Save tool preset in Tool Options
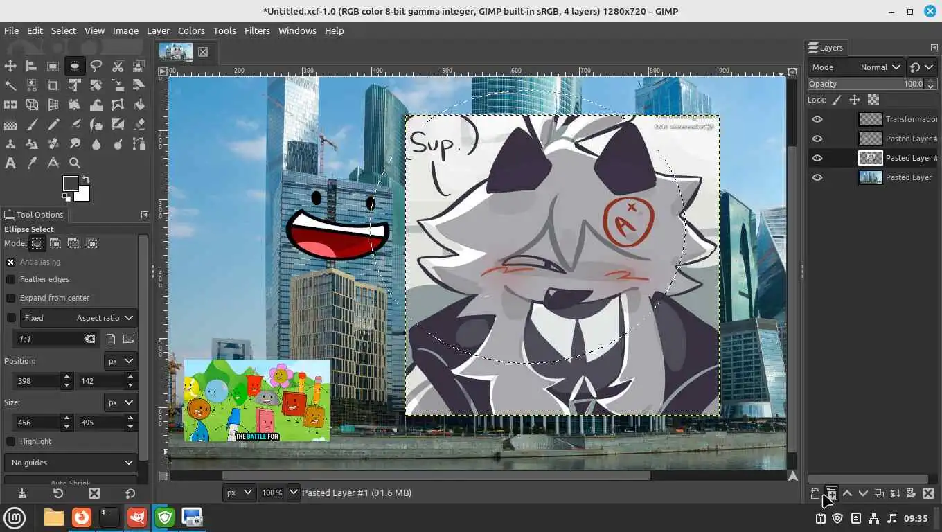This screenshot has height=532, width=942. (x=22, y=493)
